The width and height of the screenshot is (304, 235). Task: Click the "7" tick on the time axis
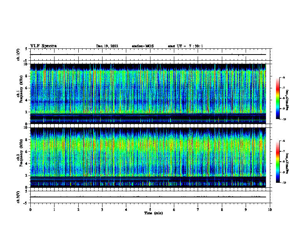pos(198,210)
